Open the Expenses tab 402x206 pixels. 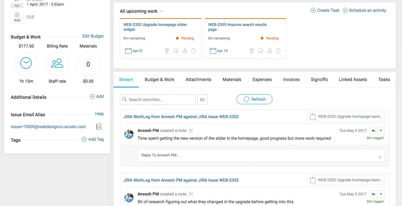coord(262,79)
